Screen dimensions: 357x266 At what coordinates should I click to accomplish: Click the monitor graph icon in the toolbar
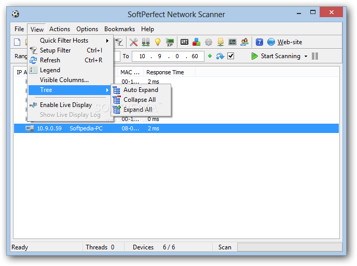point(232,42)
